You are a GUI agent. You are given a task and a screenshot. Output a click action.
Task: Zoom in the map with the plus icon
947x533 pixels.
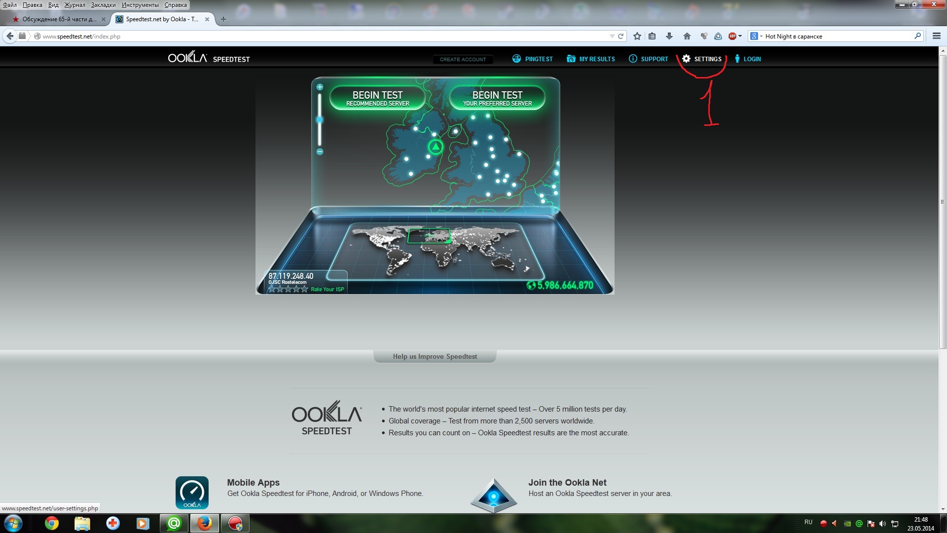(x=320, y=87)
